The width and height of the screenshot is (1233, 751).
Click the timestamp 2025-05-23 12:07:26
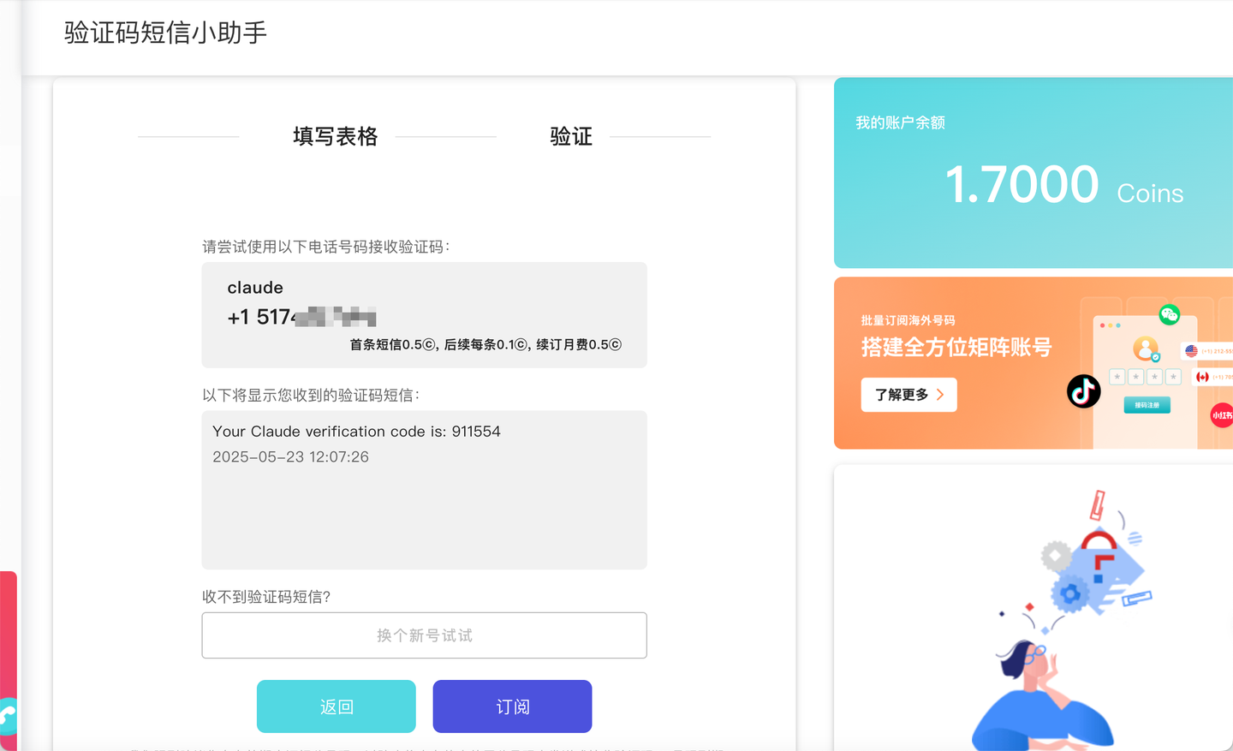tap(290, 457)
